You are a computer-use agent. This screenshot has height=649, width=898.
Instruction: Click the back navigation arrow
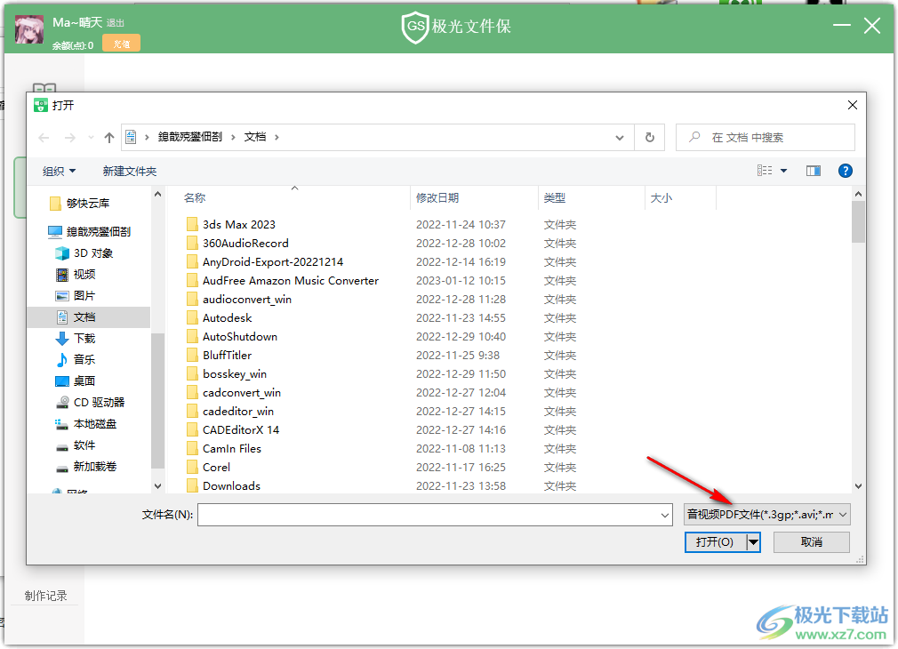(44, 137)
